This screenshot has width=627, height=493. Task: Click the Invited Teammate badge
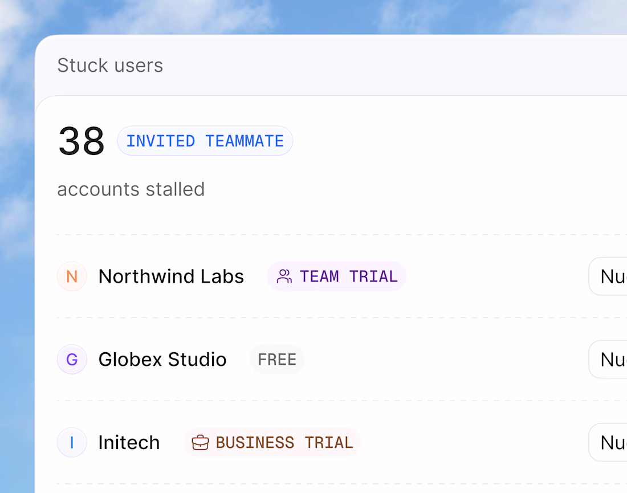point(205,141)
